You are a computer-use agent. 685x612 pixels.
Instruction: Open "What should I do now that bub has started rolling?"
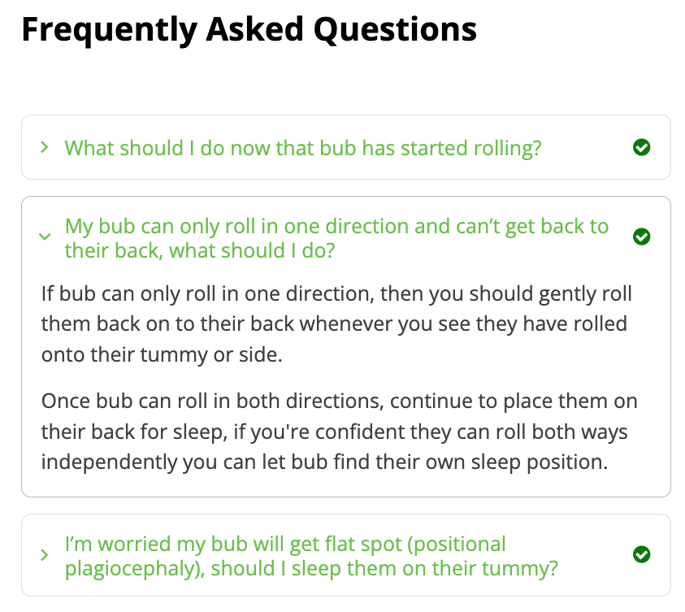(x=303, y=148)
